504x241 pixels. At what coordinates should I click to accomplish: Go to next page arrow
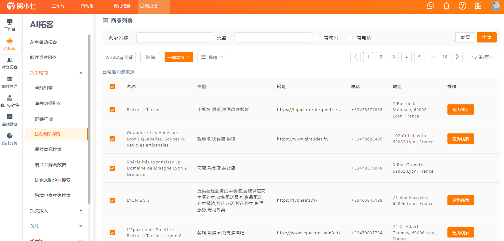click(458, 57)
